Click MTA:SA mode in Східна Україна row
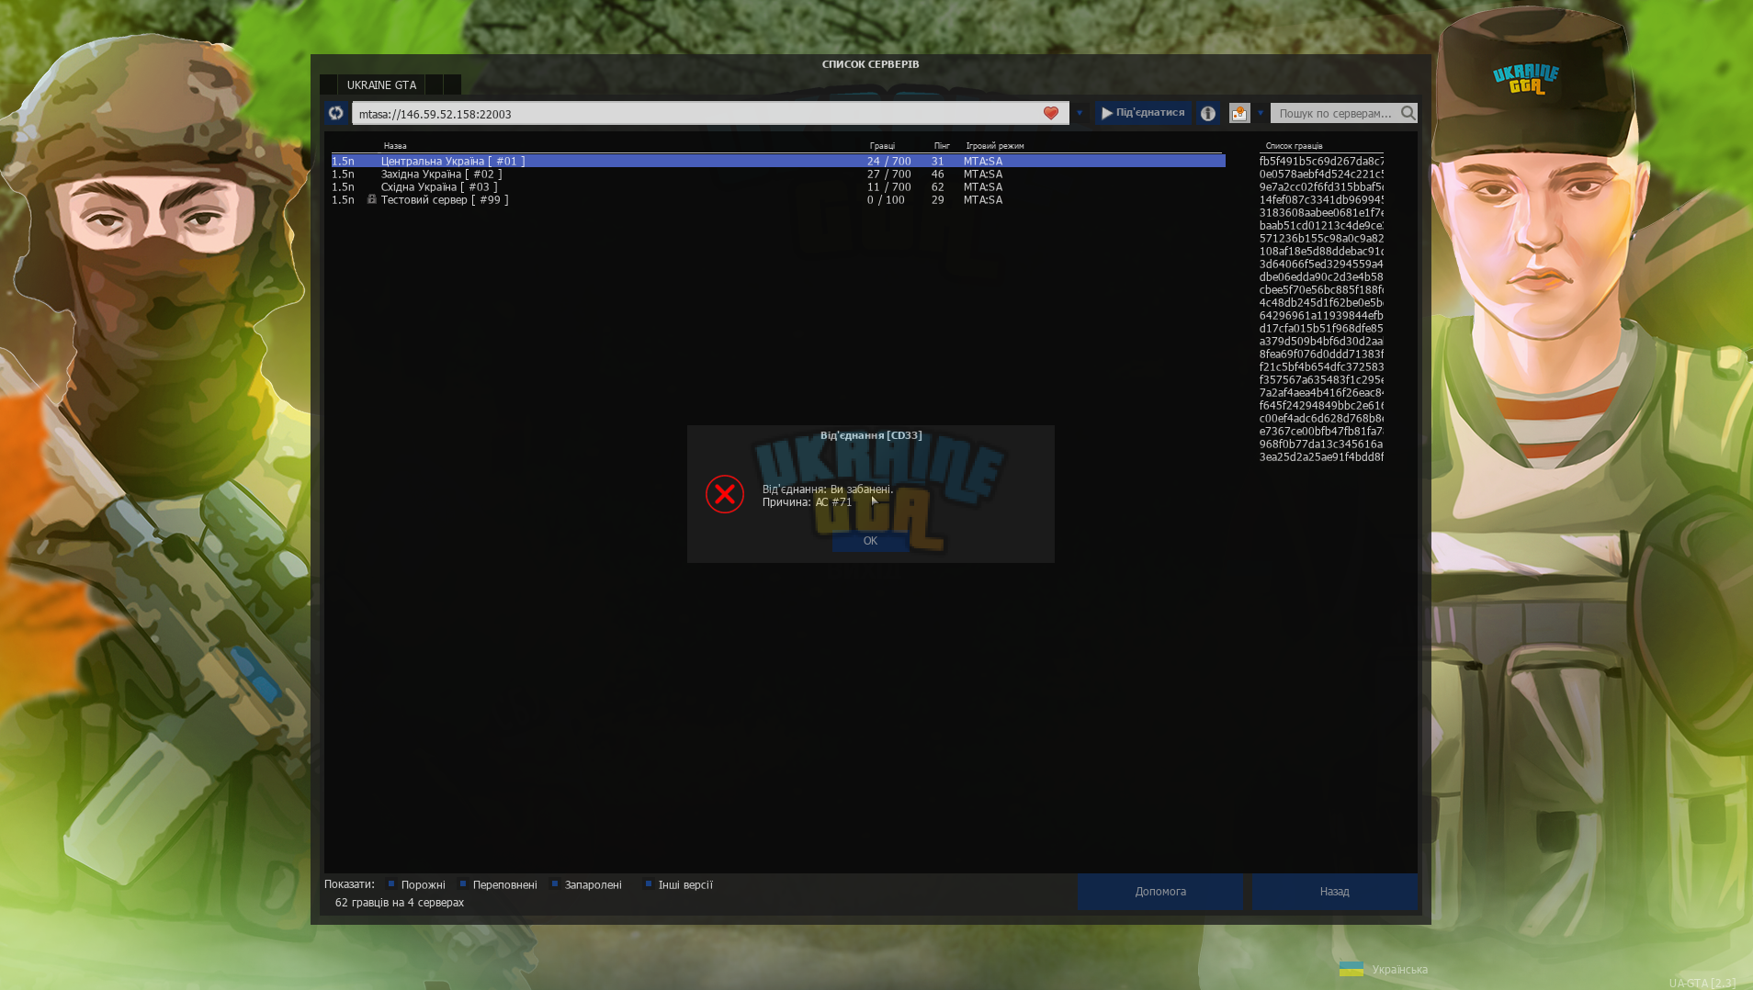Viewport: 1753px width, 990px height. pos(983,186)
